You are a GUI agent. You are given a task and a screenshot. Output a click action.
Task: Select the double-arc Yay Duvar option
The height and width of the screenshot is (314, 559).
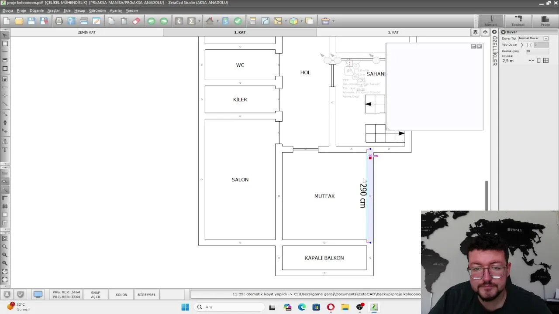(x=528, y=45)
